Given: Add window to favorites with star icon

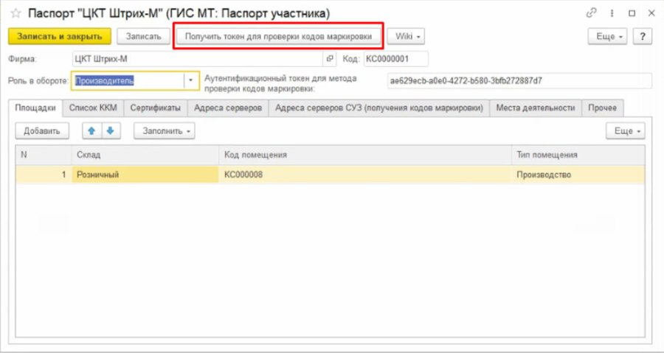Looking at the screenshot, I should [x=15, y=13].
